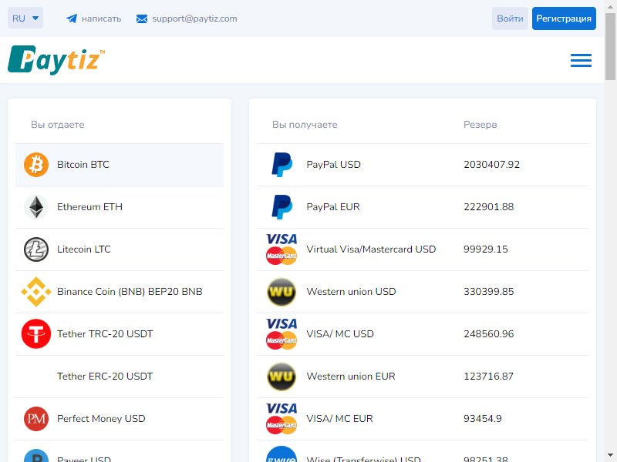Viewport: 617px width, 462px height.
Task: Click the envelope email icon
Action: pos(142,18)
